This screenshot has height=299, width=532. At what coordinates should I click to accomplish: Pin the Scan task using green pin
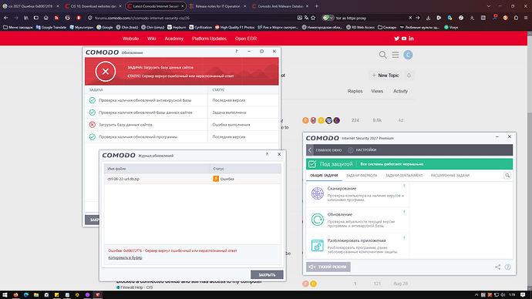click(404, 186)
